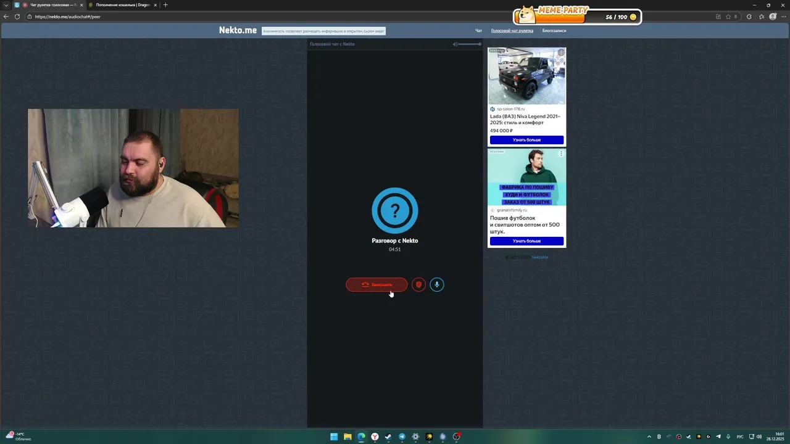The width and height of the screenshot is (790, 444).
Task: Open the browser profile avatar
Action: pyautogui.click(x=773, y=17)
